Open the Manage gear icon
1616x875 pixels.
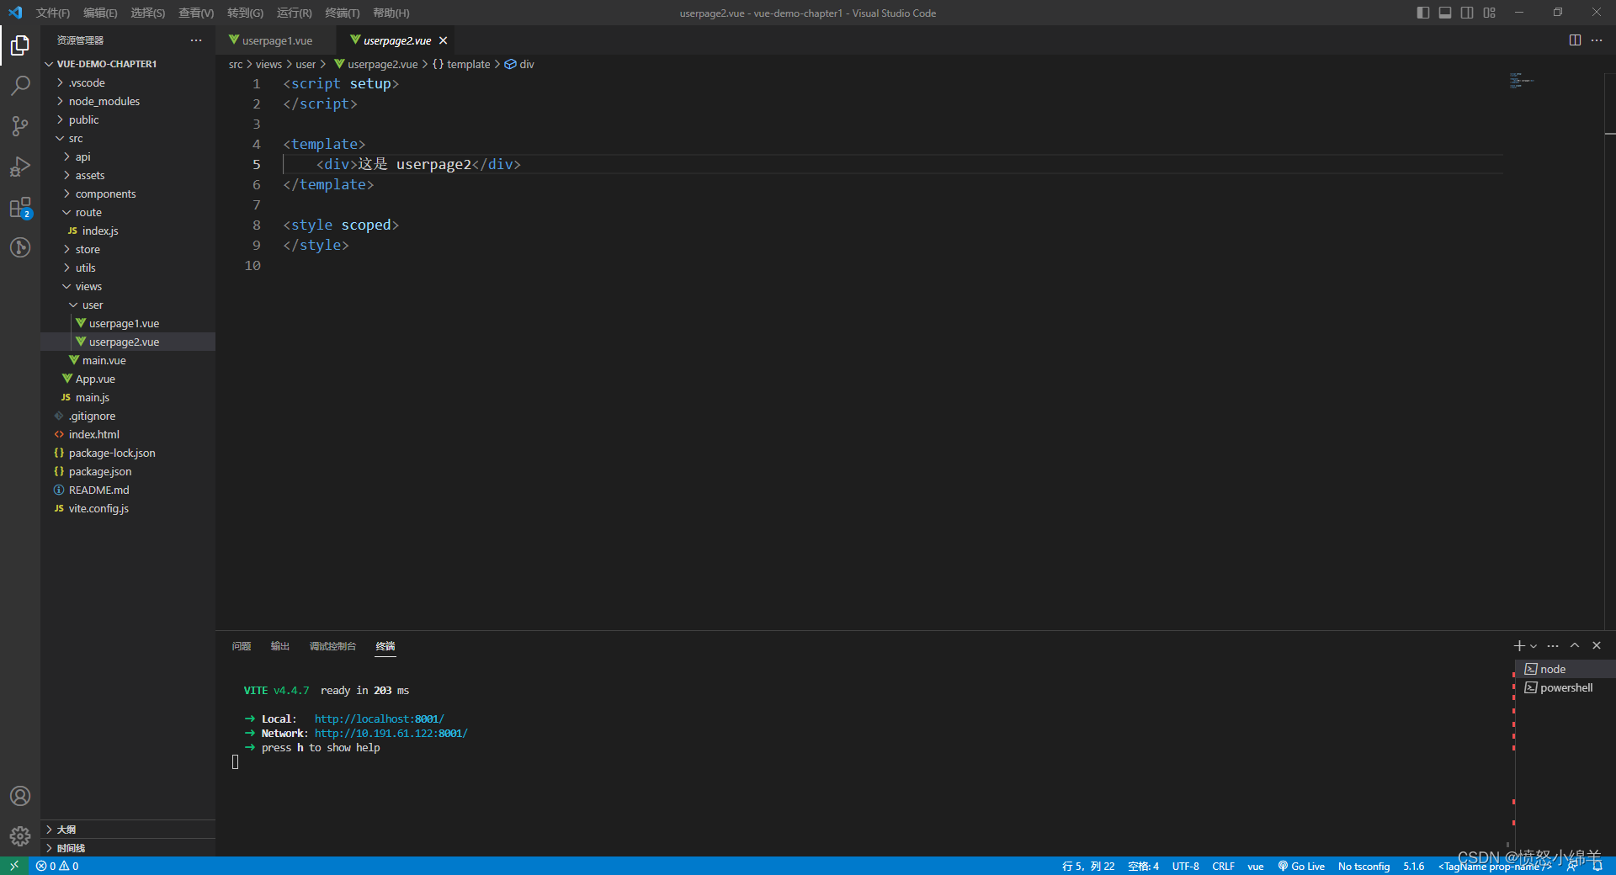(x=20, y=836)
